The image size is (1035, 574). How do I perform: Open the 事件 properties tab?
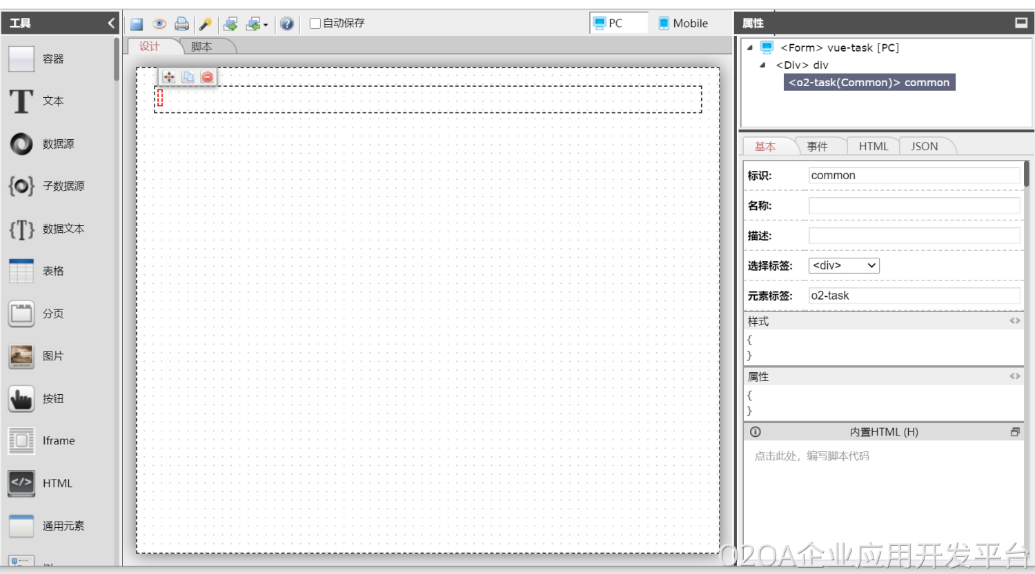point(817,147)
